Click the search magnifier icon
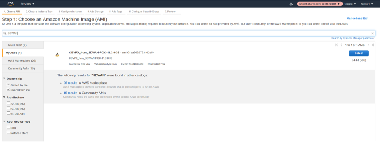The width and height of the screenshot is (380, 143). 5,33
